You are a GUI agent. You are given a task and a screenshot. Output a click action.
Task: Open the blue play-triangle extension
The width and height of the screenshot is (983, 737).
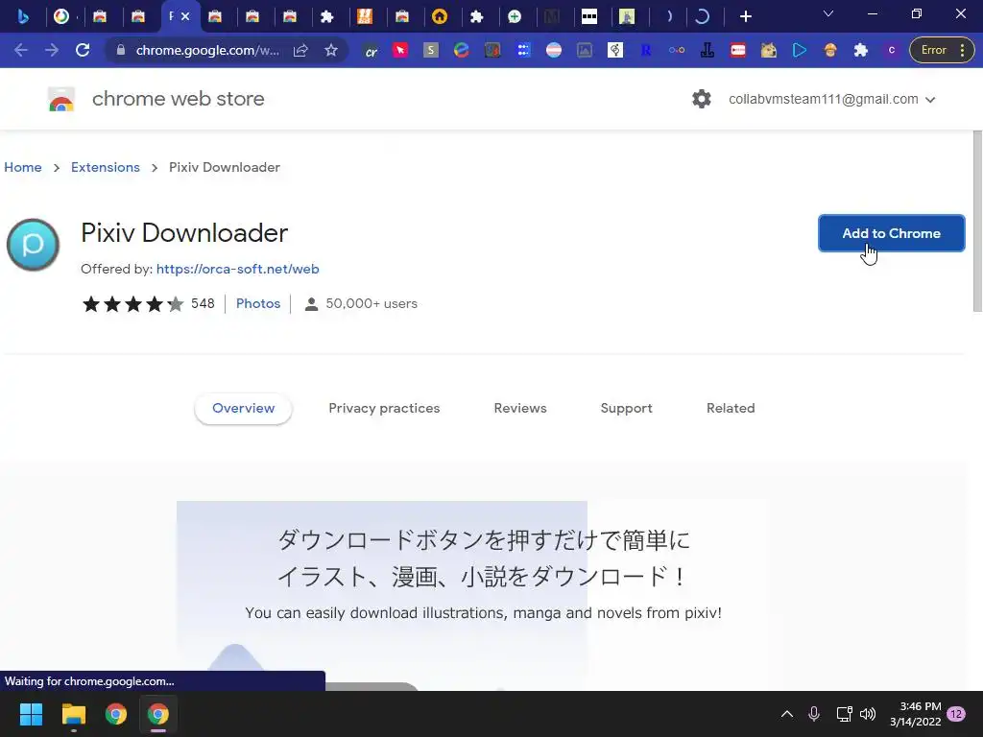800,50
